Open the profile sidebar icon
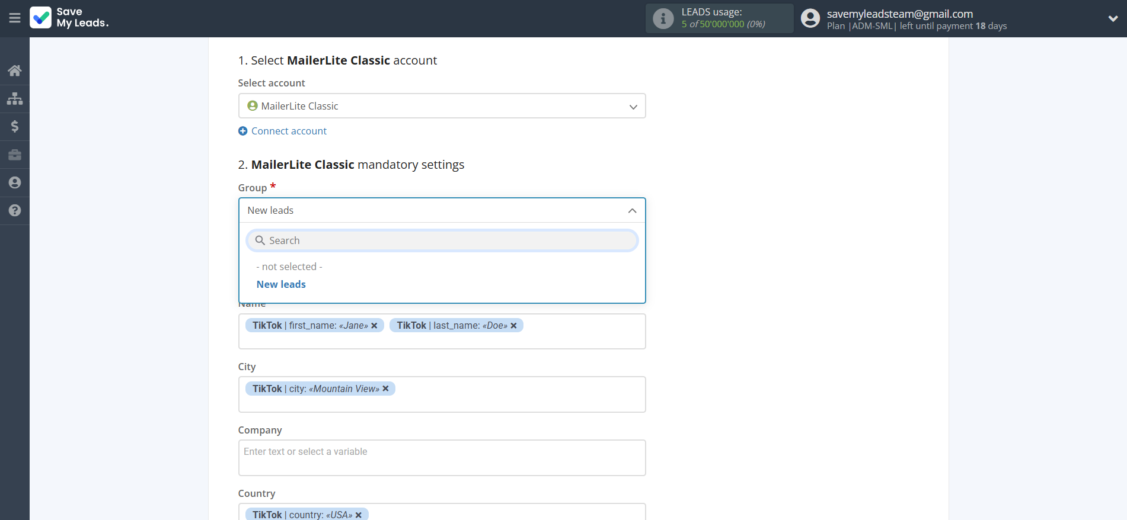Image resolution: width=1127 pixels, height=520 pixels. point(15,182)
